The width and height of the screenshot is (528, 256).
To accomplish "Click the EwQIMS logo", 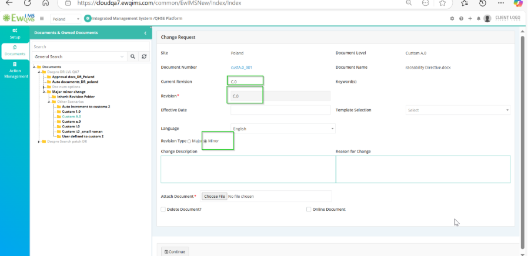I will pos(18,18).
